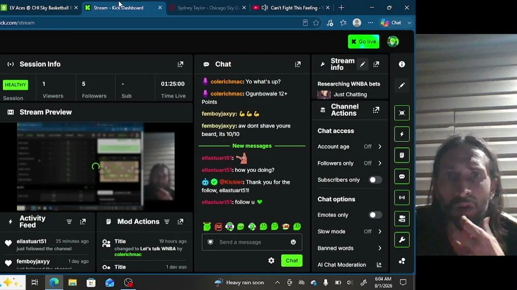Toggle the camera sidebar icon

point(402,219)
